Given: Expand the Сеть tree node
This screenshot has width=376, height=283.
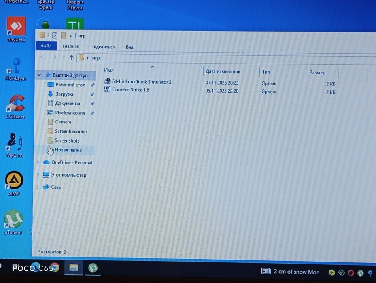Looking at the screenshot, I should (x=37, y=187).
